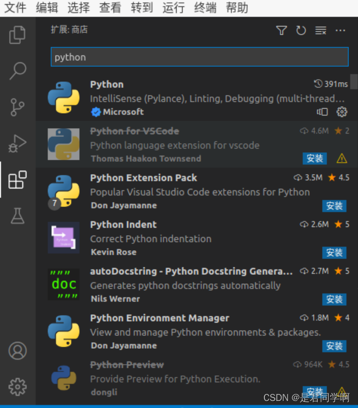Open Python Environment Manager title

click(159, 318)
